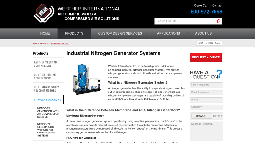
Task: Click the PRODUCTS breadcrumb link
Action: (44, 44)
